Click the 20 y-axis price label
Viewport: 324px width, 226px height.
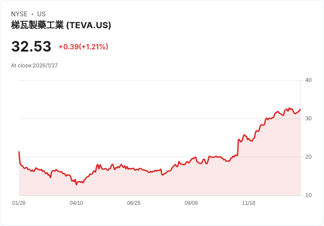pos(308,157)
